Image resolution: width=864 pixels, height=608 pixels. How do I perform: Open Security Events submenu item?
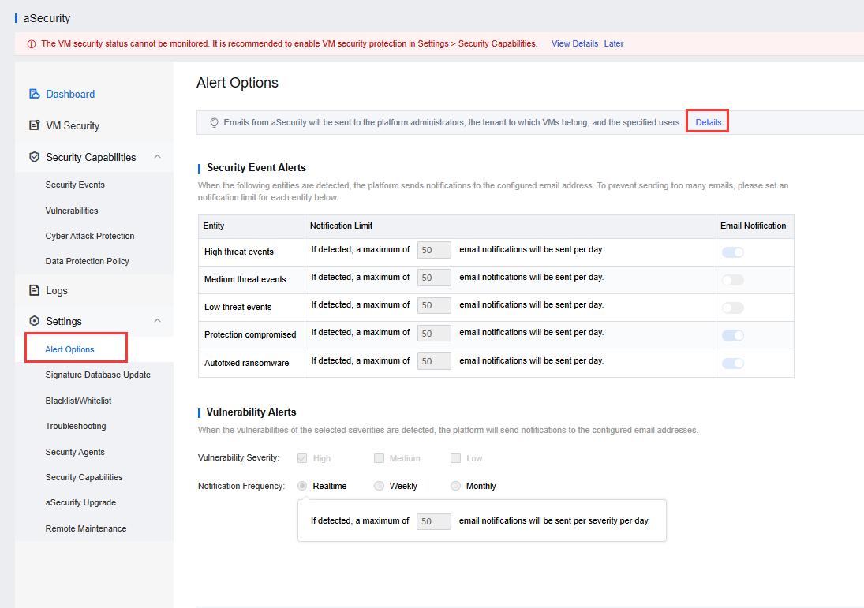click(x=75, y=185)
